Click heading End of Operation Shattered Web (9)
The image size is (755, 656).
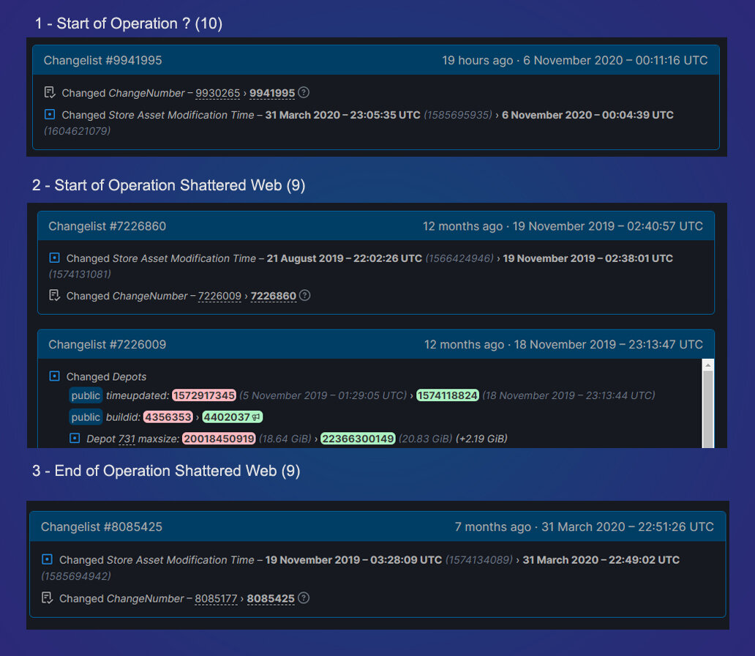177,471
